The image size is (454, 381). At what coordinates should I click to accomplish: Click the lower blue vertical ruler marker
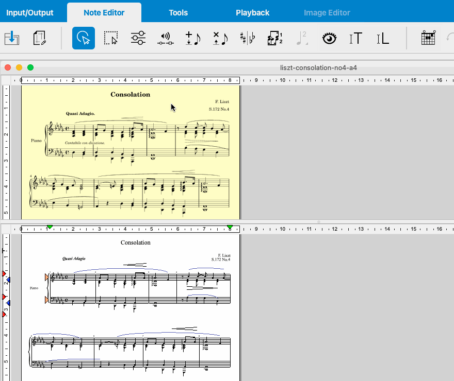click(8, 303)
